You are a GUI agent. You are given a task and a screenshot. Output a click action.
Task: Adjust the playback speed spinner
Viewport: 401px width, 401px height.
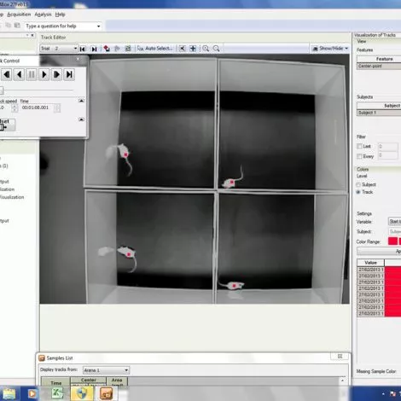(x=15, y=108)
